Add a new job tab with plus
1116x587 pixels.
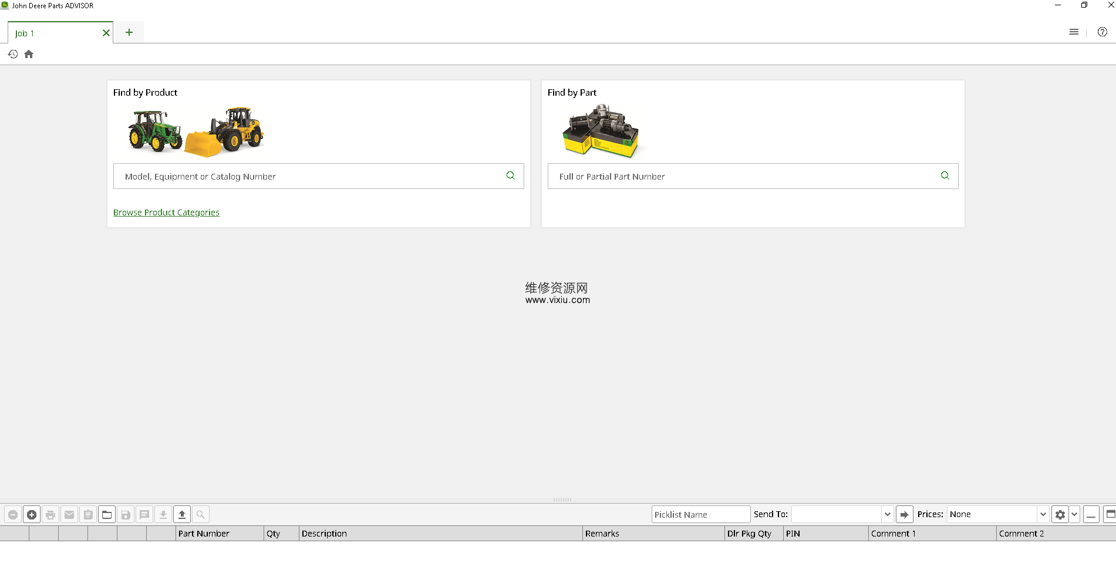point(129,32)
